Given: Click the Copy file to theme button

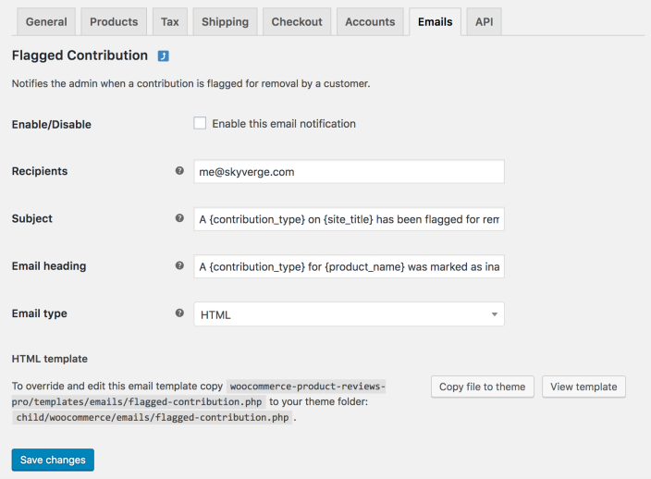Looking at the screenshot, I should (x=482, y=387).
